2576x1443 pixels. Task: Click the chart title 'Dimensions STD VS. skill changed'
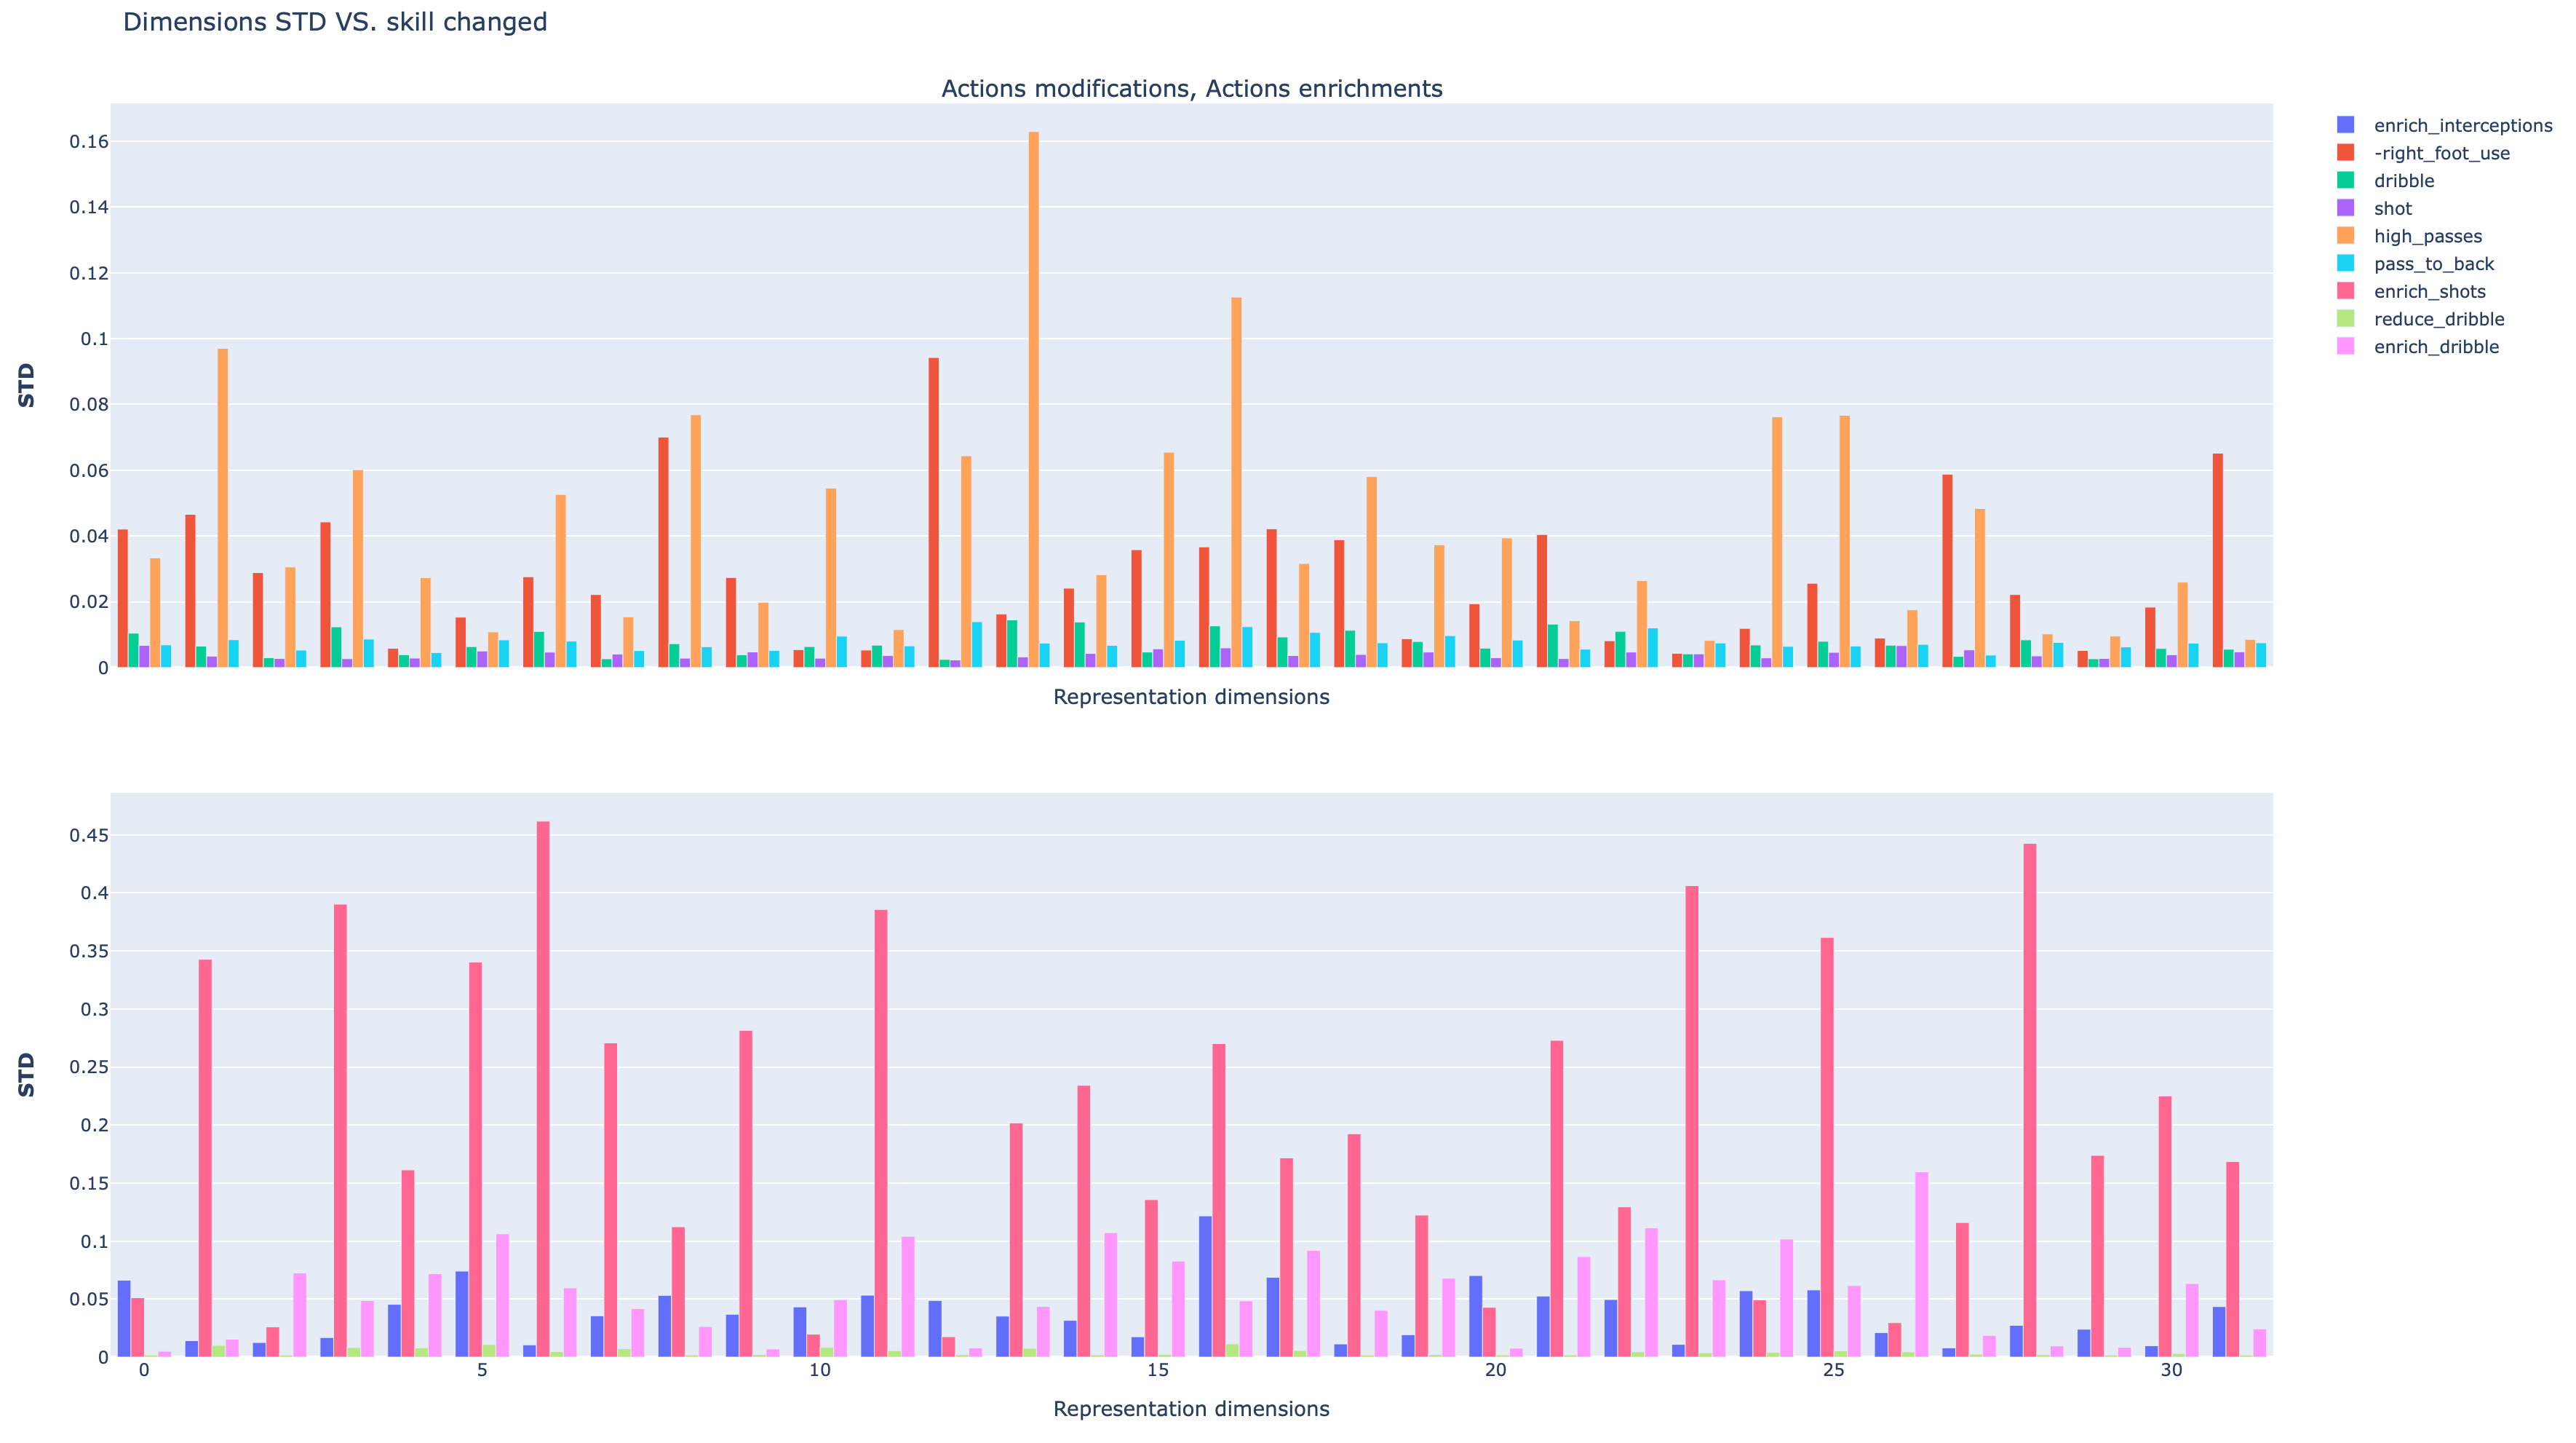point(335,22)
